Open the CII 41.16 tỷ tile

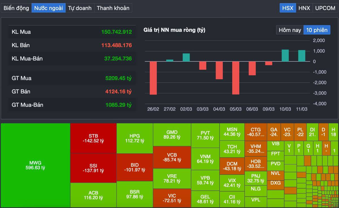pyautogui.click(x=232, y=200)
